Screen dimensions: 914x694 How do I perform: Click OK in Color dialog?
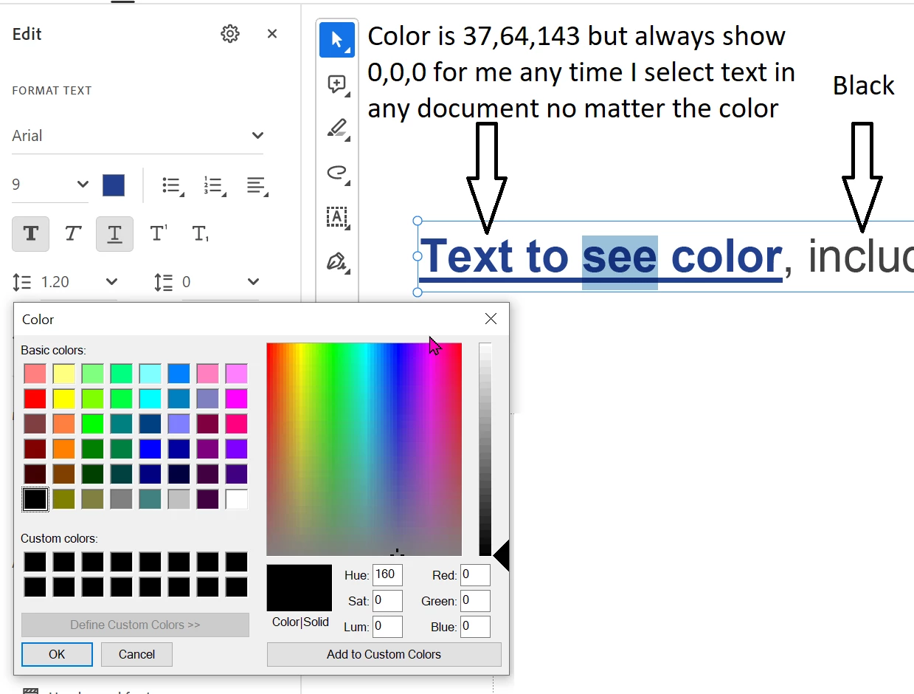[57, 654]
